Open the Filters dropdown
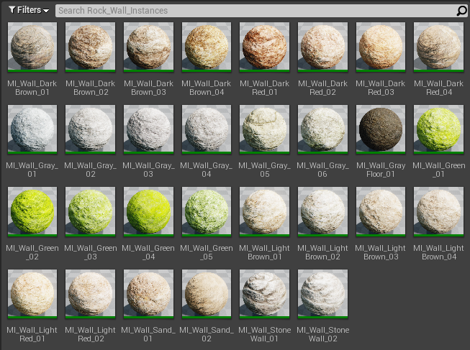470x350 pixels. click(29, 10)
